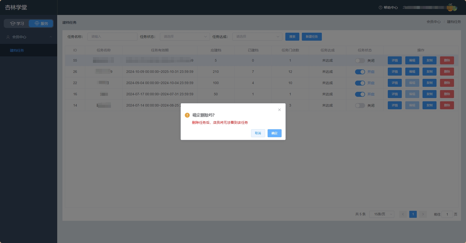Click 复制 for task ID 14

[430, 105]
